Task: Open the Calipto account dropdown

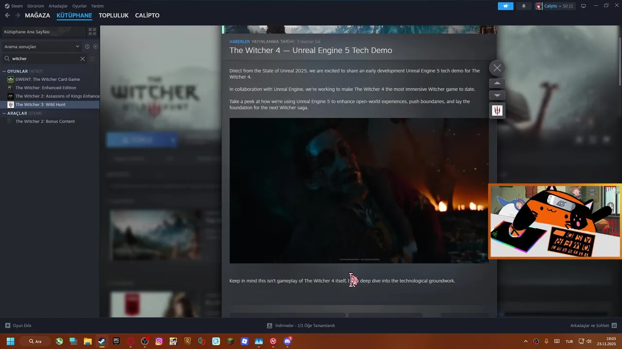Action: 553,6
